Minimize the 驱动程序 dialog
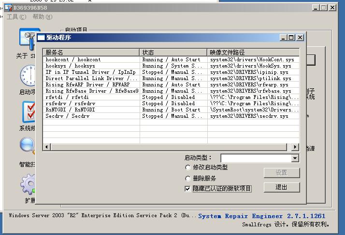The image size is (345, 235). click(283, 38)
